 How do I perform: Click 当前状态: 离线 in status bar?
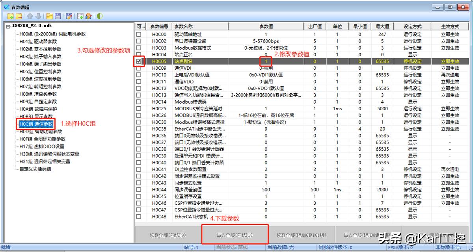click(231, 247)
